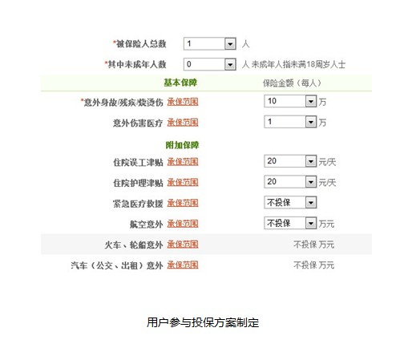The width and height of the screenshot is (396, 352).
Task: Open the 住院护理津贴 amount dropdown arrow
Action: tap(311, 182)
